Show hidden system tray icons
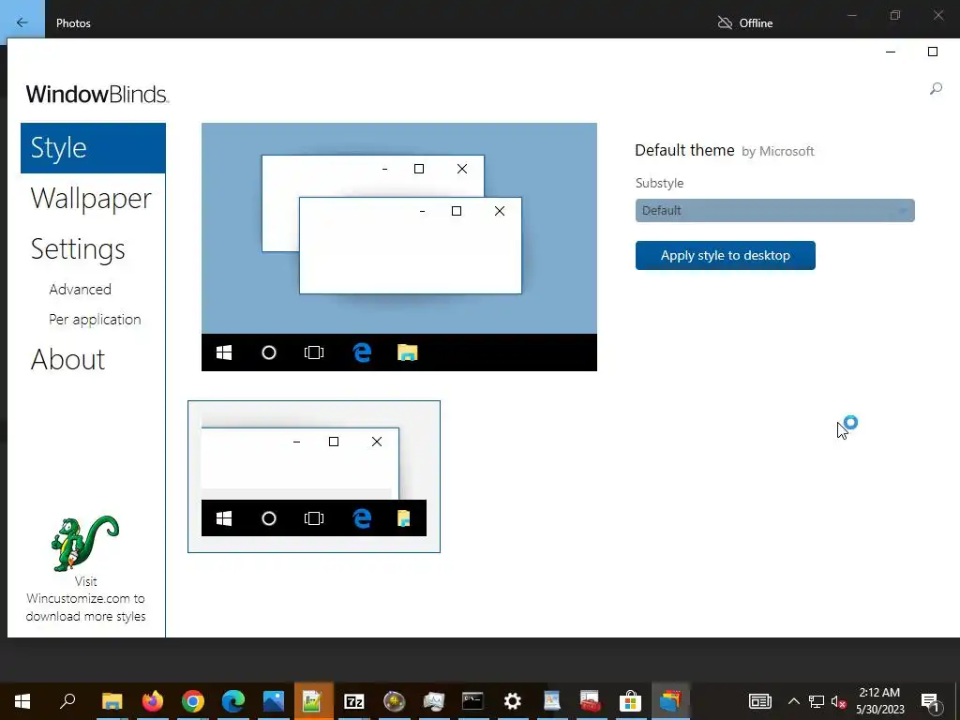The width and height of the screenshot is (960, 720). click(793, 701)
